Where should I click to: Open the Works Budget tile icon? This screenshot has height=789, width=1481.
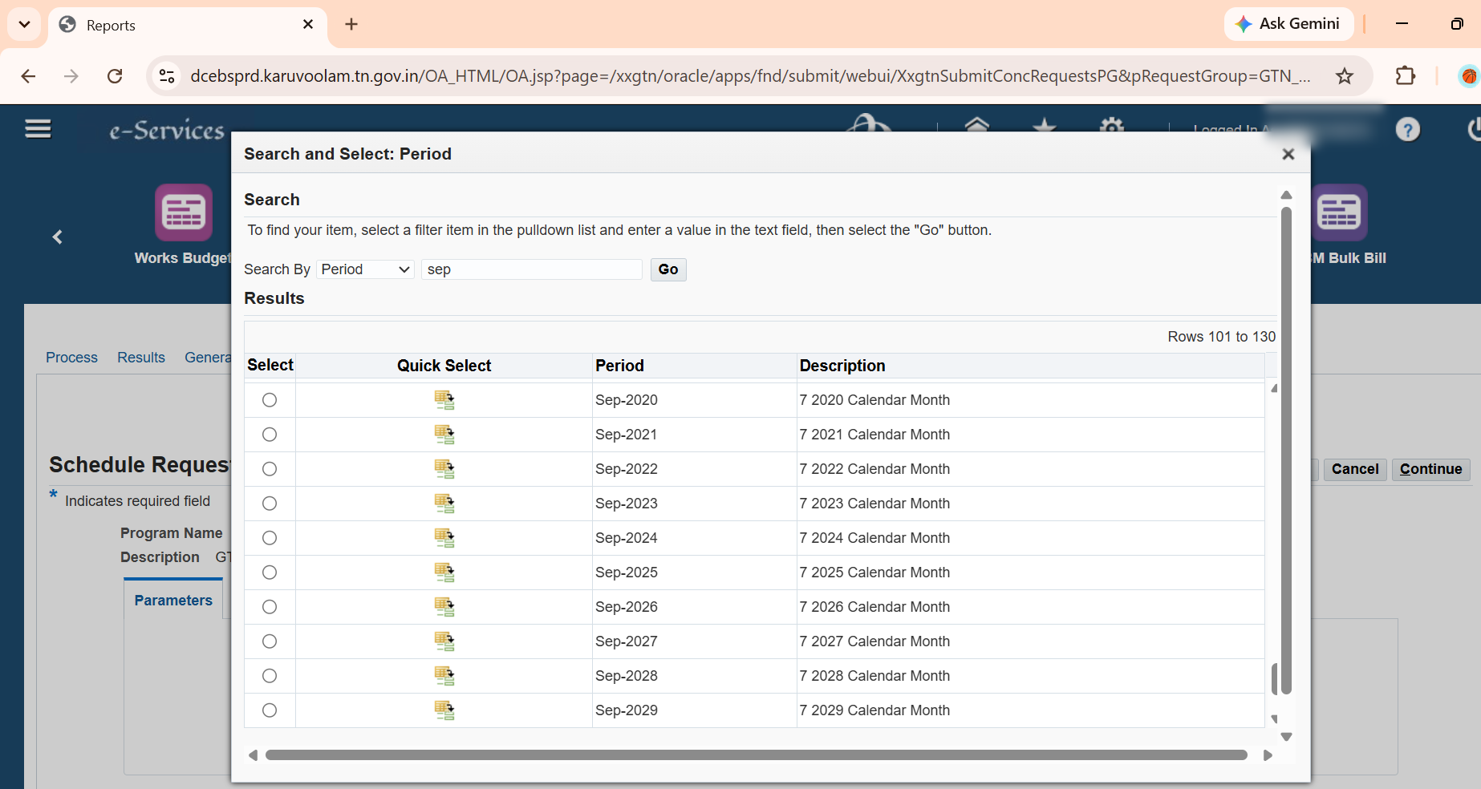[x=184, y=212]
